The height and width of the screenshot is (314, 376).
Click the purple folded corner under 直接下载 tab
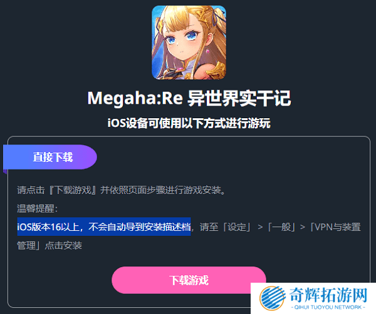[x=5, y=171]
